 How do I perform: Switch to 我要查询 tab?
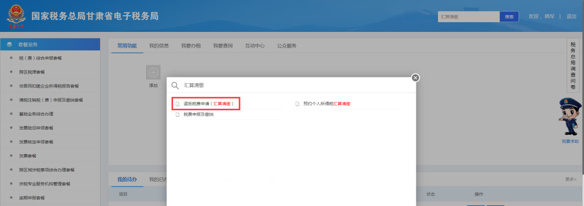coord(223,46)
